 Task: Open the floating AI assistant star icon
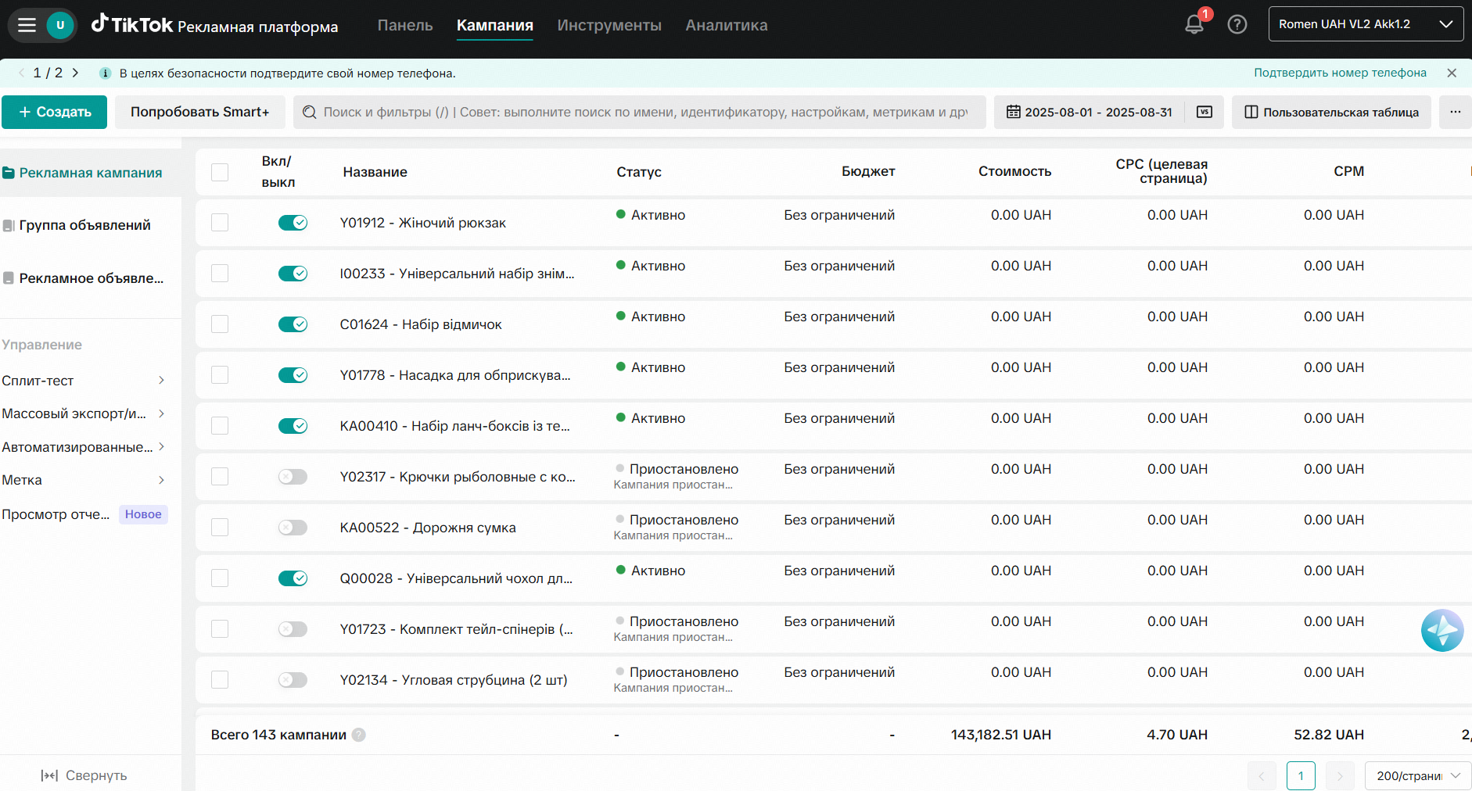tap(1442, 630)
